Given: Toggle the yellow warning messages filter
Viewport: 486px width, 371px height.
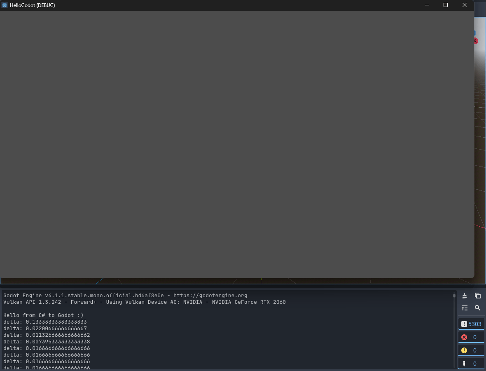Looking at the screenshot, I should (471, 350).
